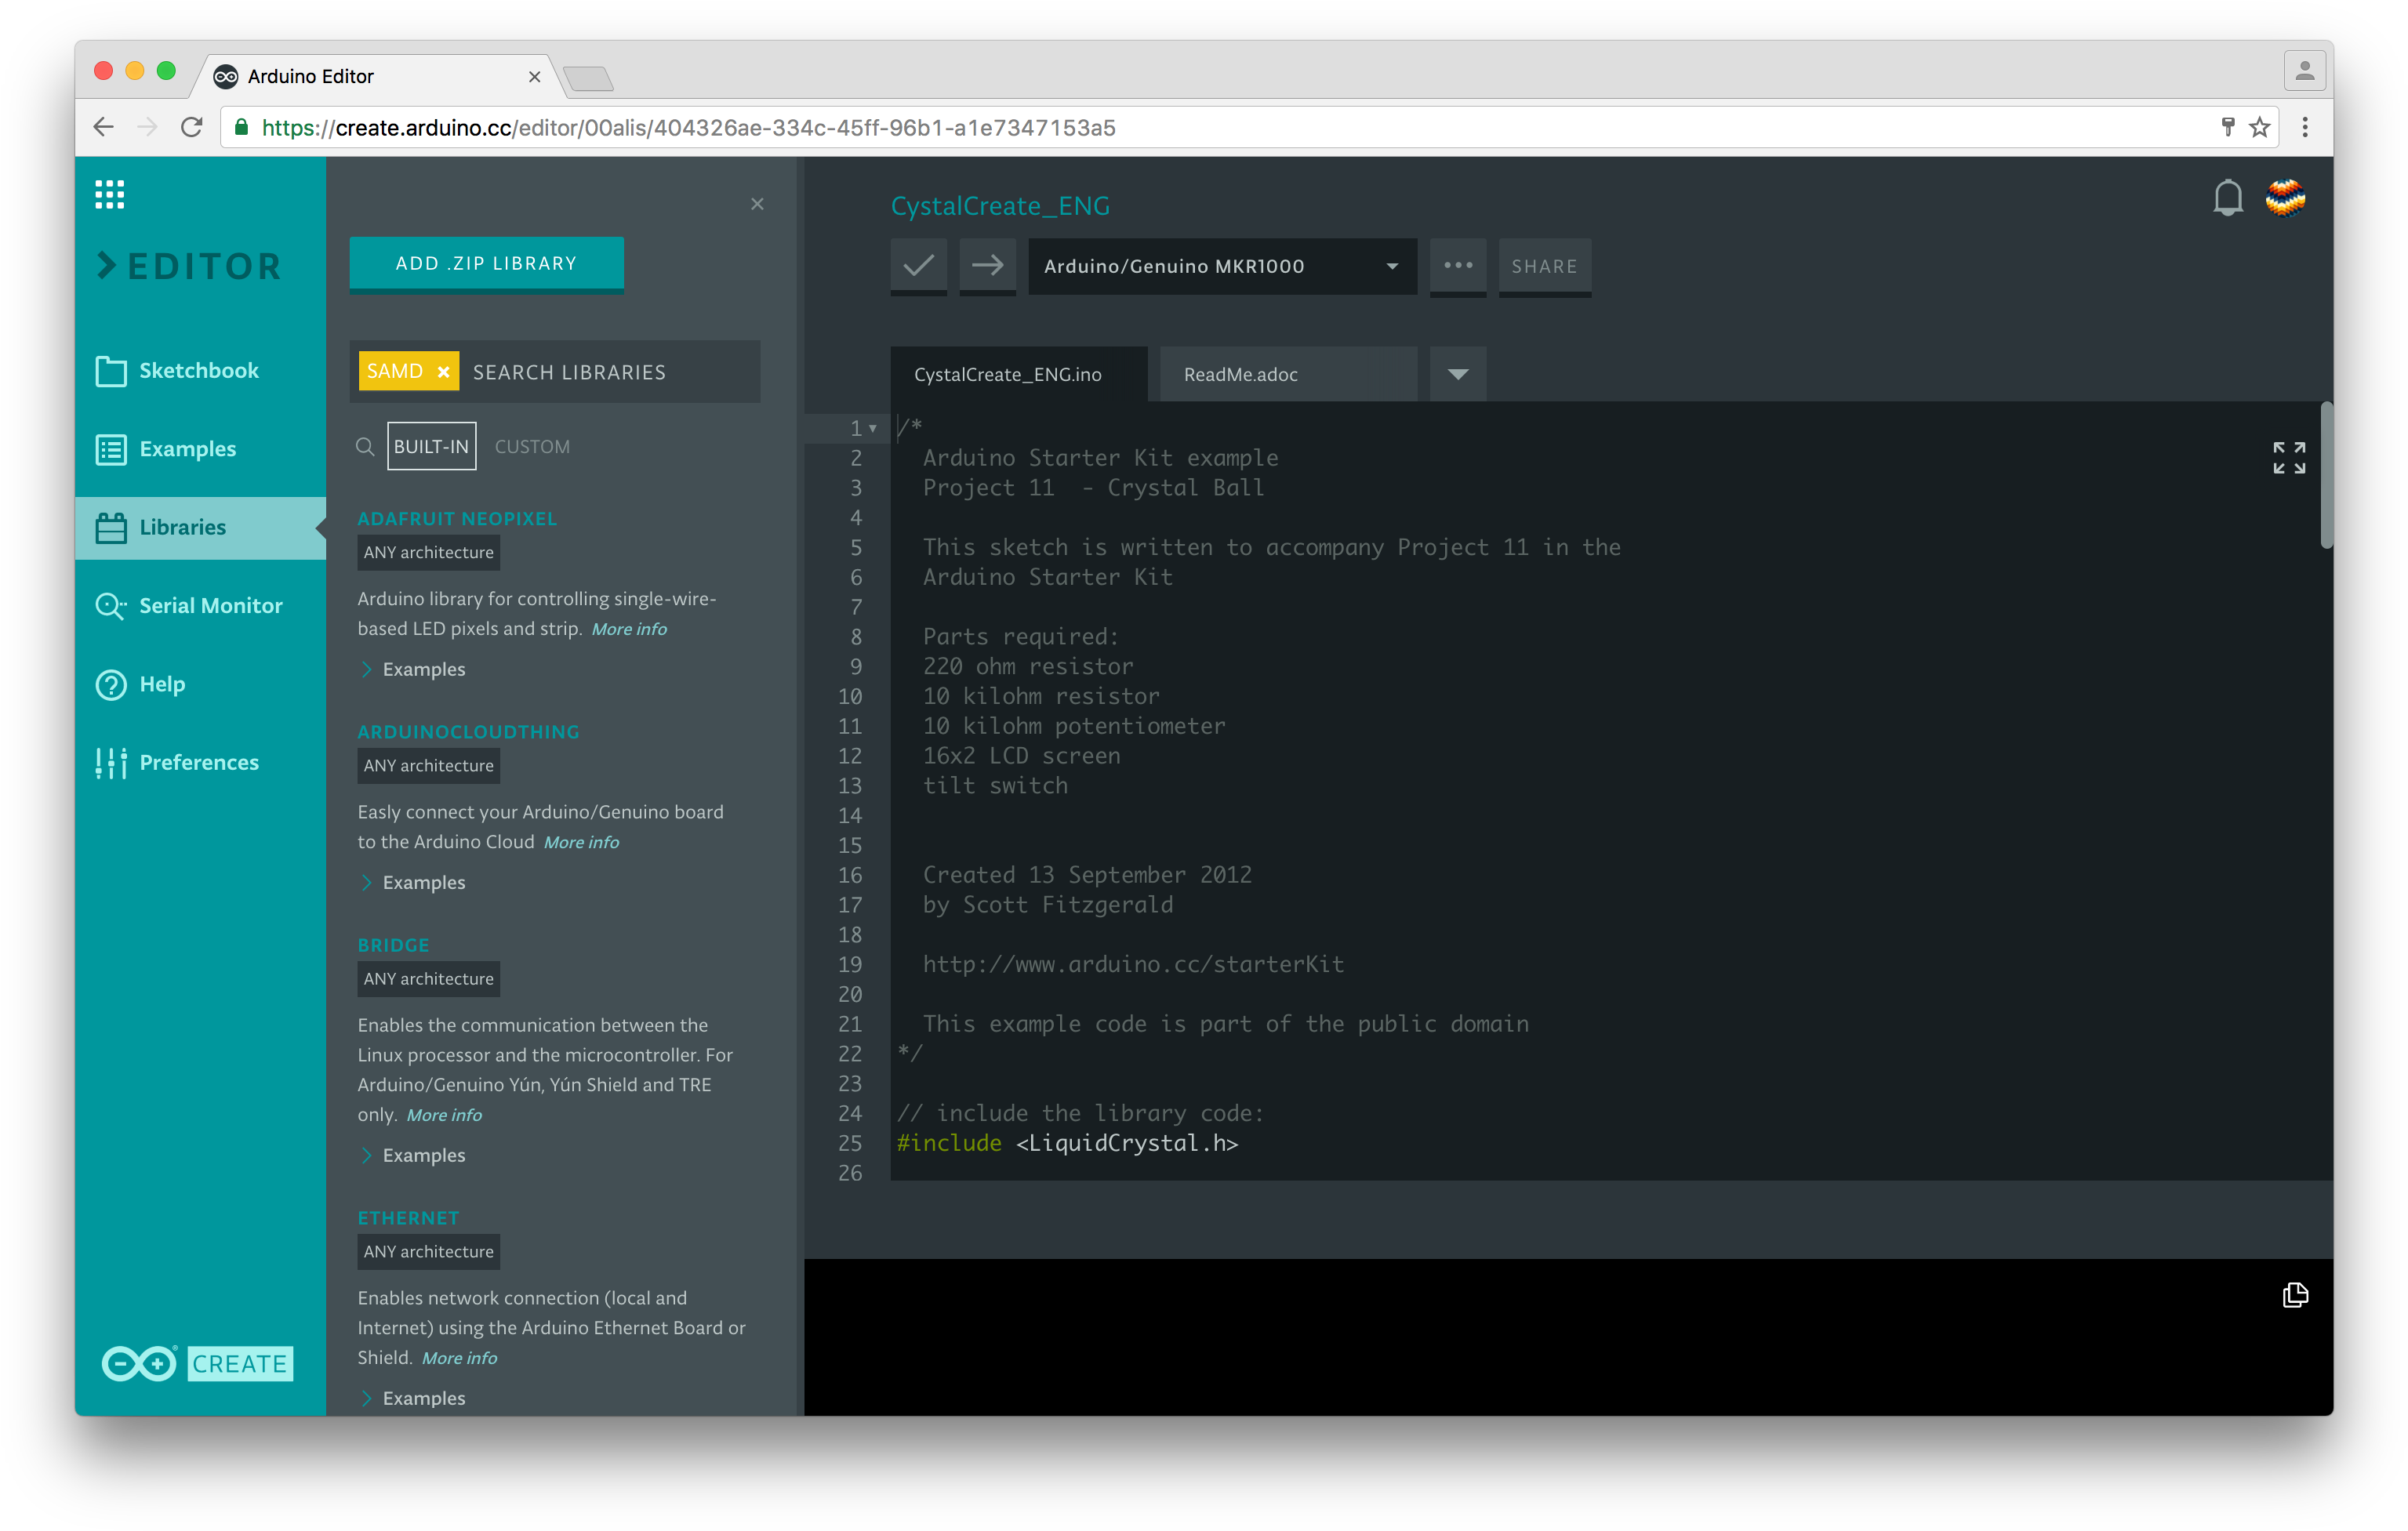The image size is (2408, 1531).
Task: Click the ADD .ZIP LIBRARY button
Action: [486, 263]
